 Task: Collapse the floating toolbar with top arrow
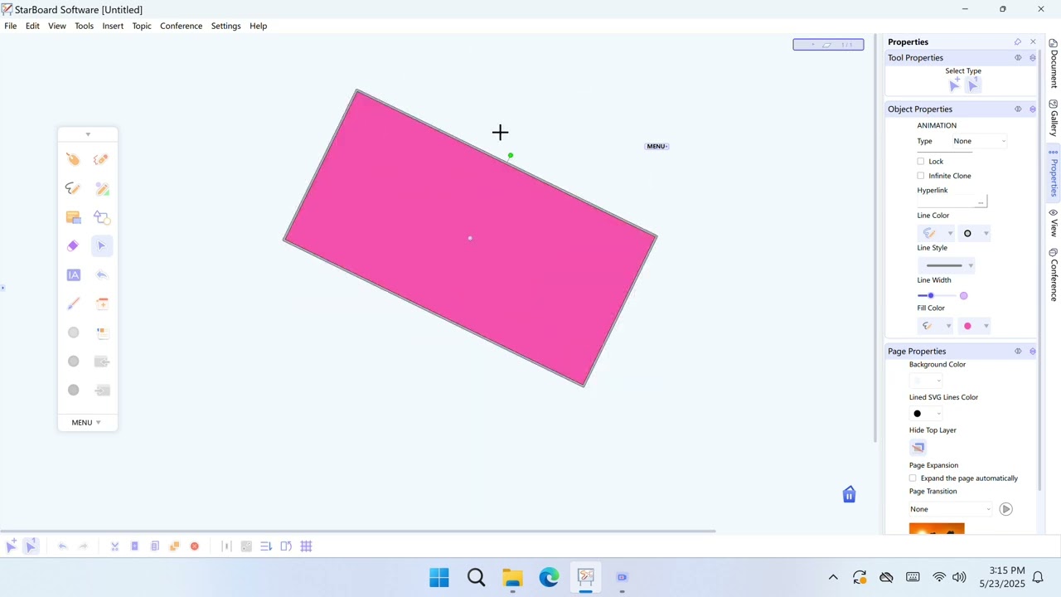tap(88, 134)
